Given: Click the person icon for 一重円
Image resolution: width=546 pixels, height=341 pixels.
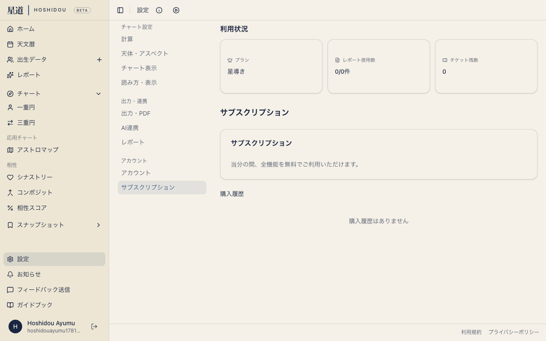Looking at the screenshot, I should click(10, 107).
